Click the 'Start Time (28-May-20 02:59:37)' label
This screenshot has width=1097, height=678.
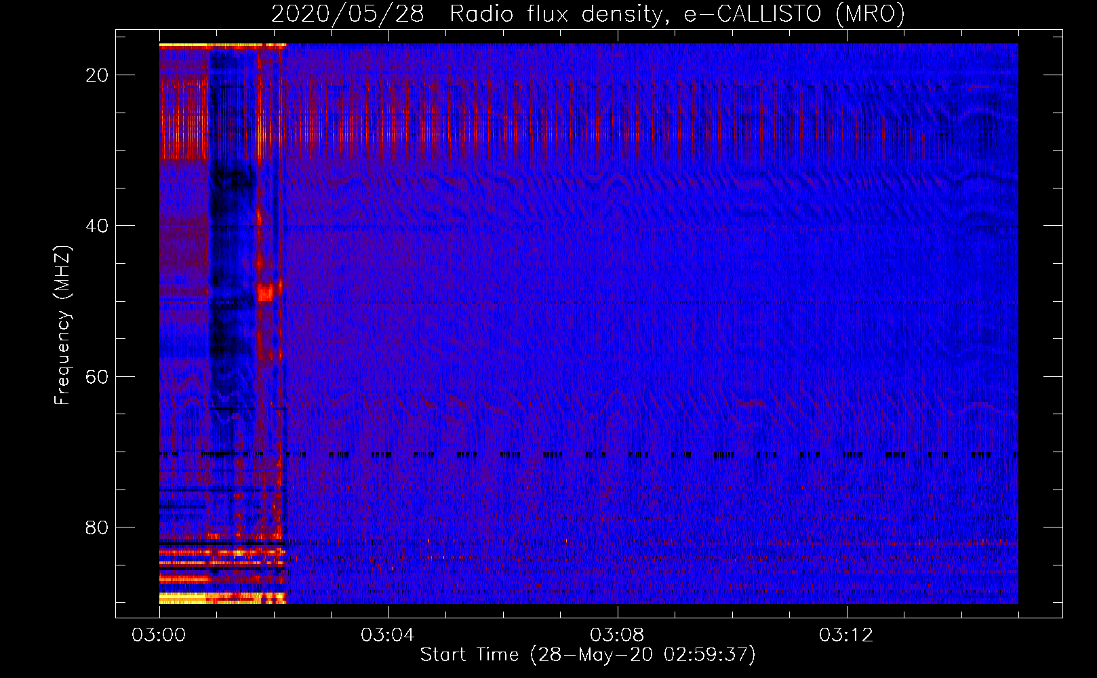point(588,655)
